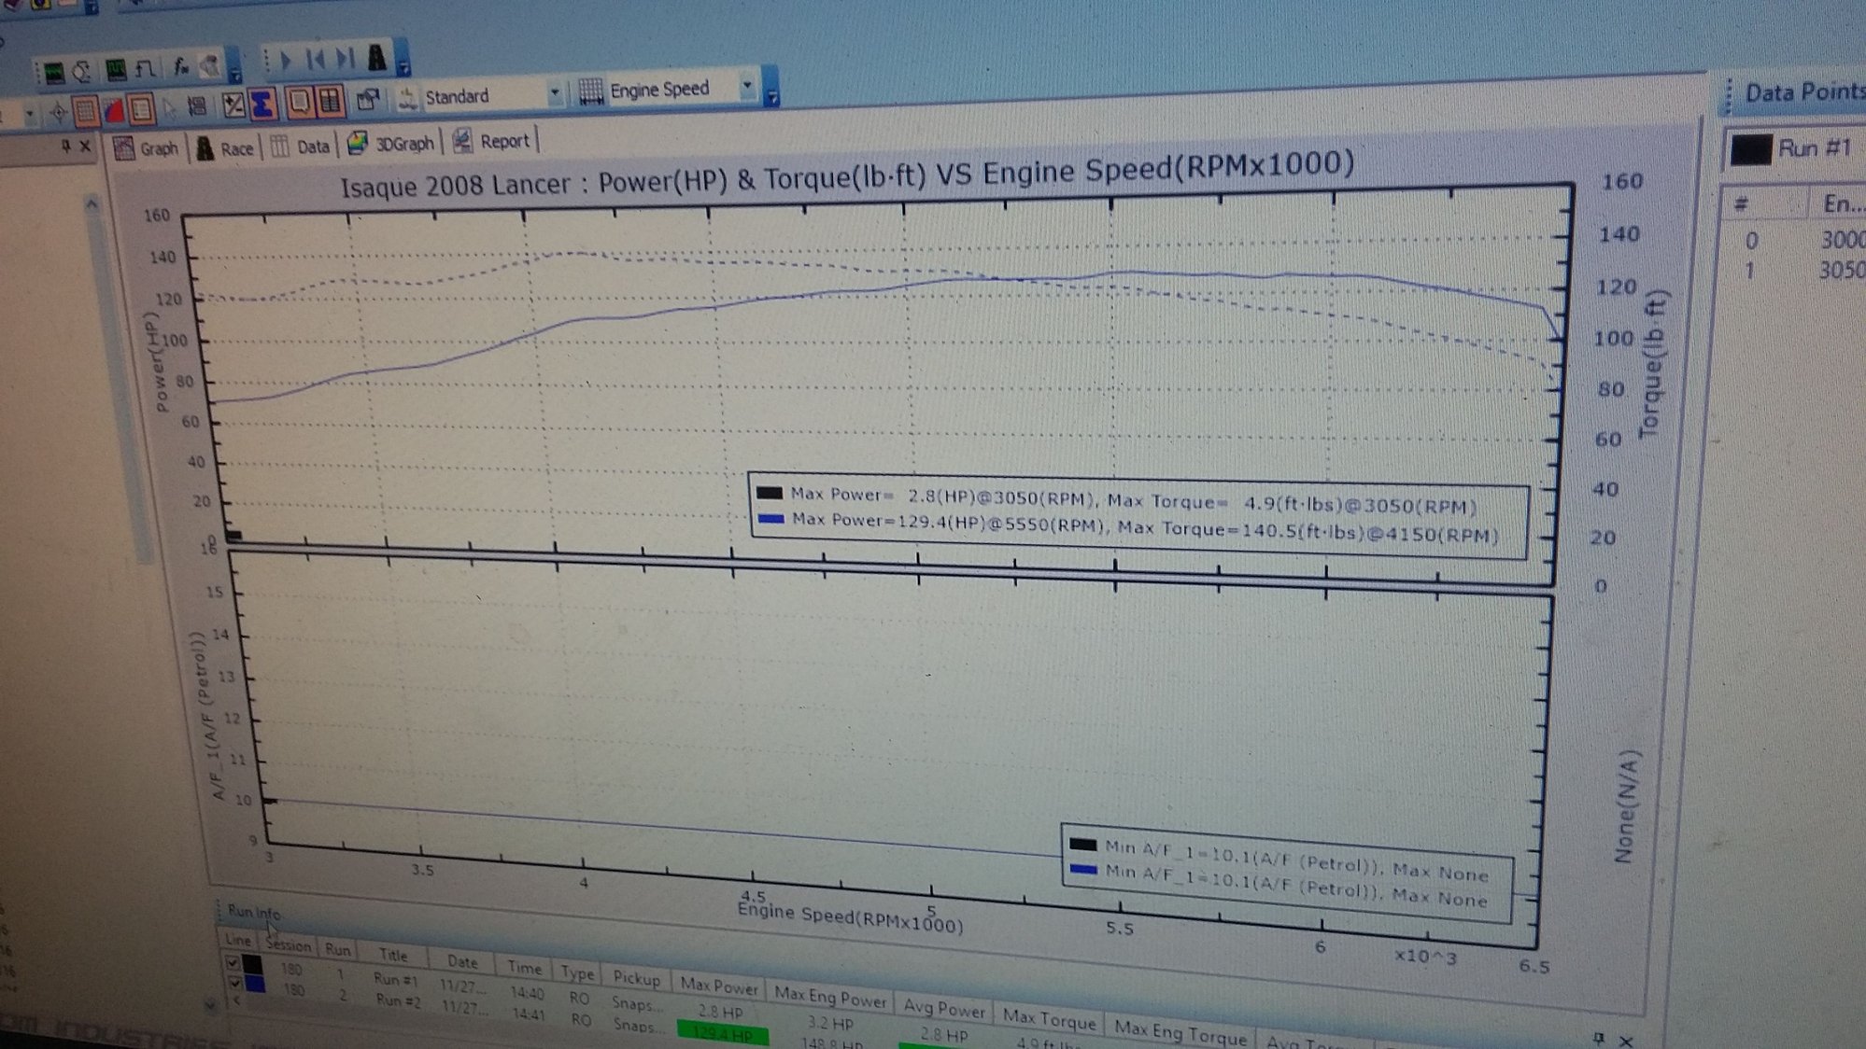Click the blue Run #2 color swatch
The image size is (1866, 1049).
pos(254,985)
